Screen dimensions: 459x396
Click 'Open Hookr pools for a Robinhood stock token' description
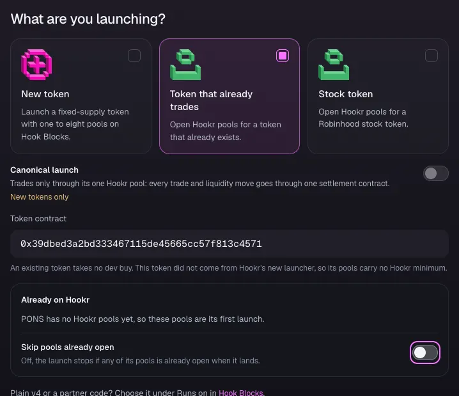coord(363,118)
